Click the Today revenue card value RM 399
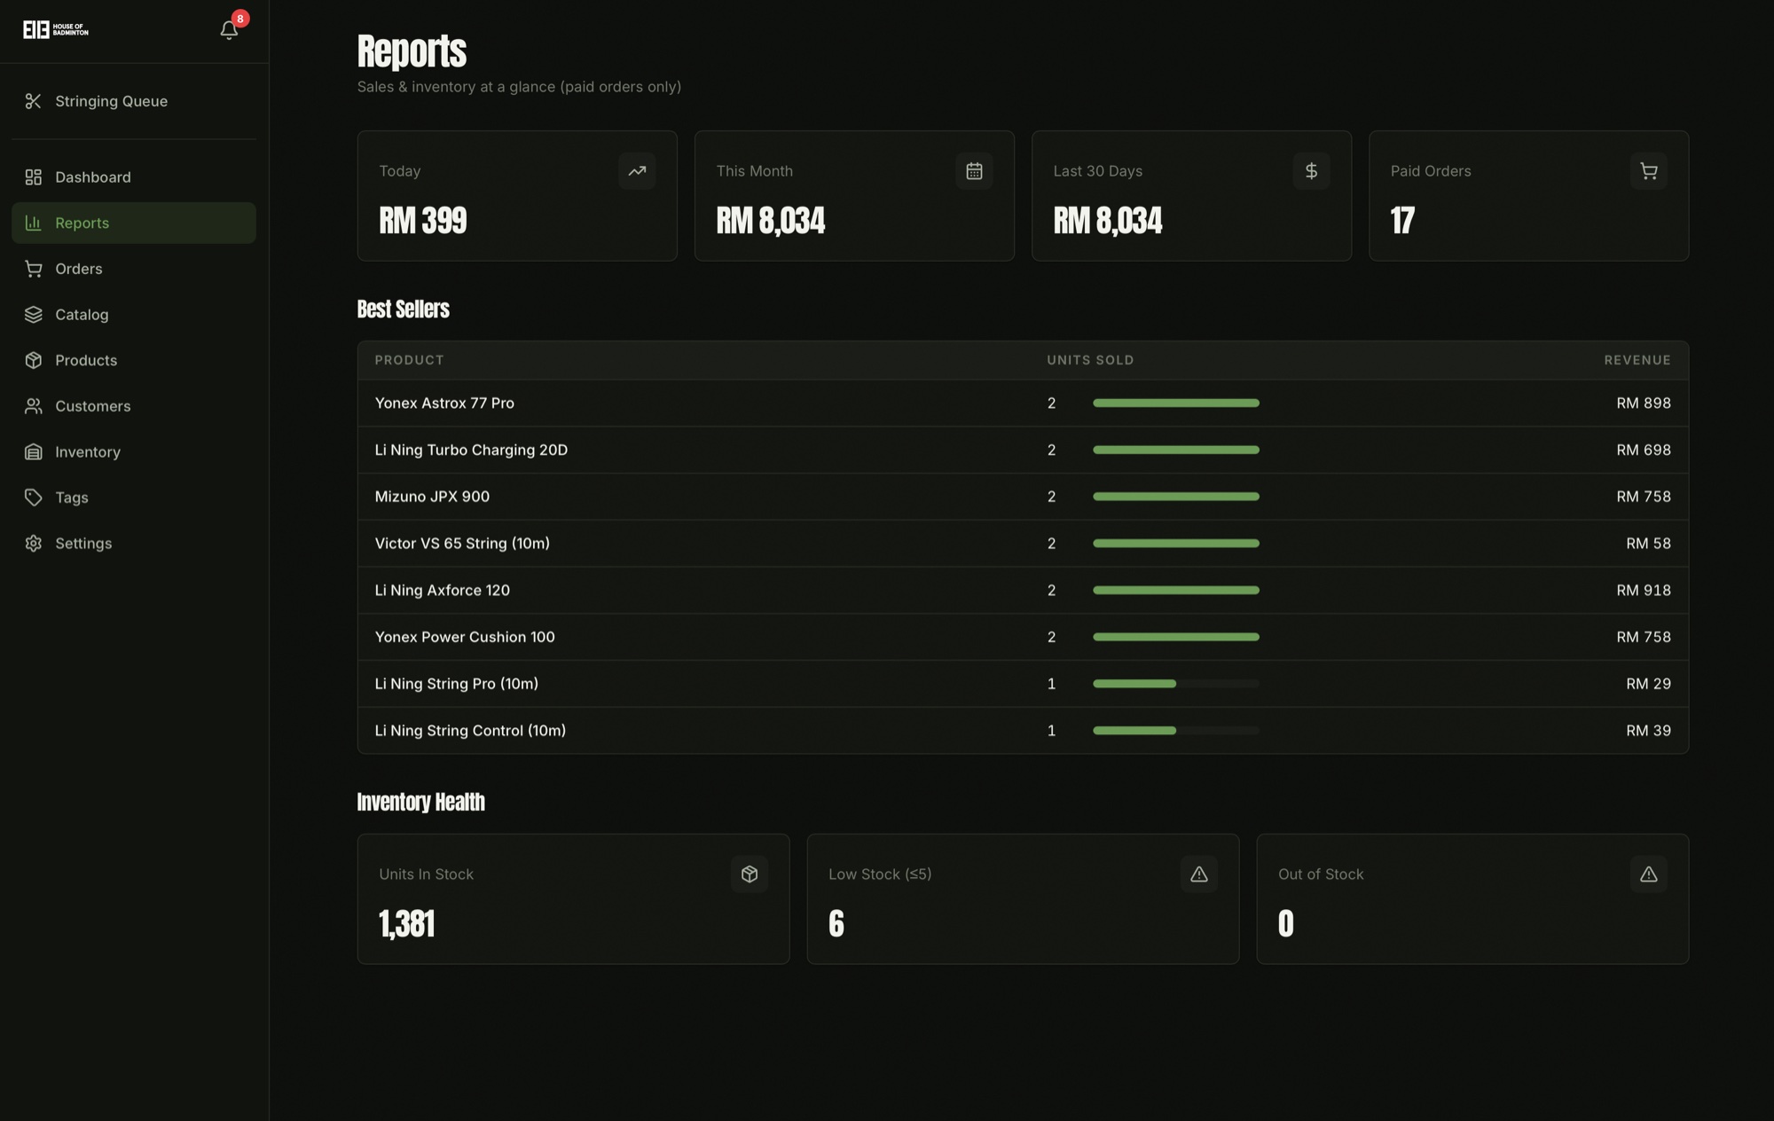 423,221
